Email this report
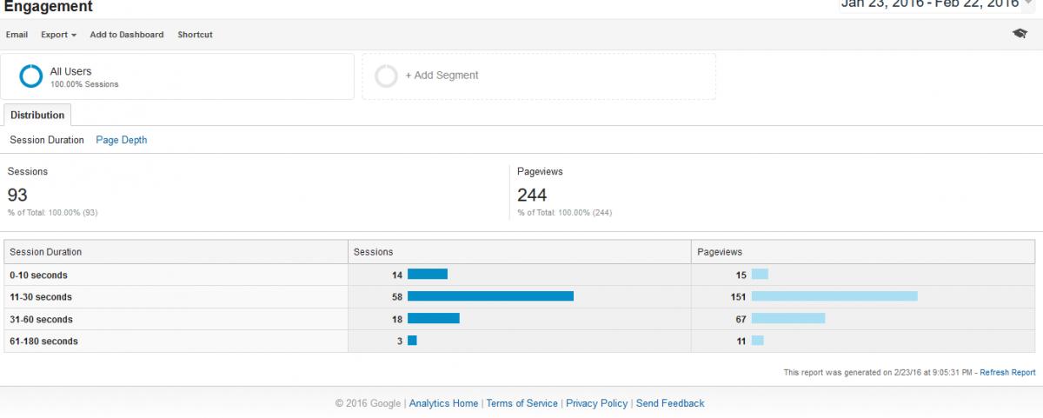 tap(17, 35)
